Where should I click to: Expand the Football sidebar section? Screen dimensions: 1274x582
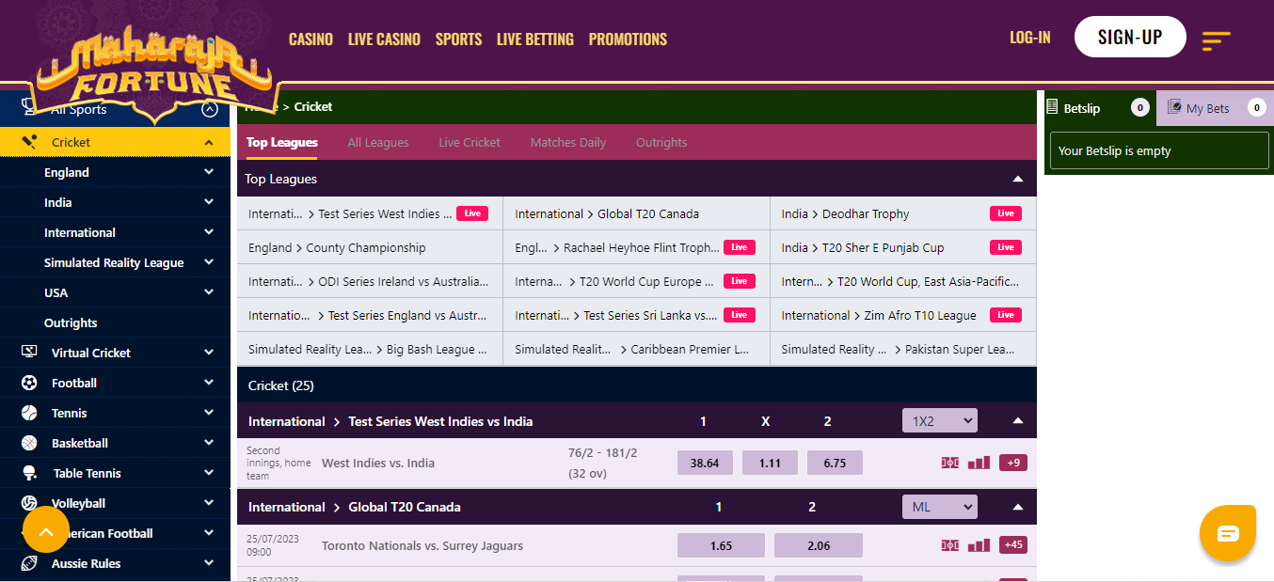209,383
